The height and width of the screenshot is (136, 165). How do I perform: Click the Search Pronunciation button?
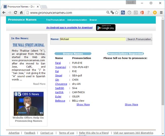139,39
